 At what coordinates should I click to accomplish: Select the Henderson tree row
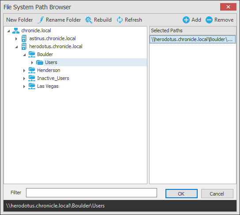49,70
